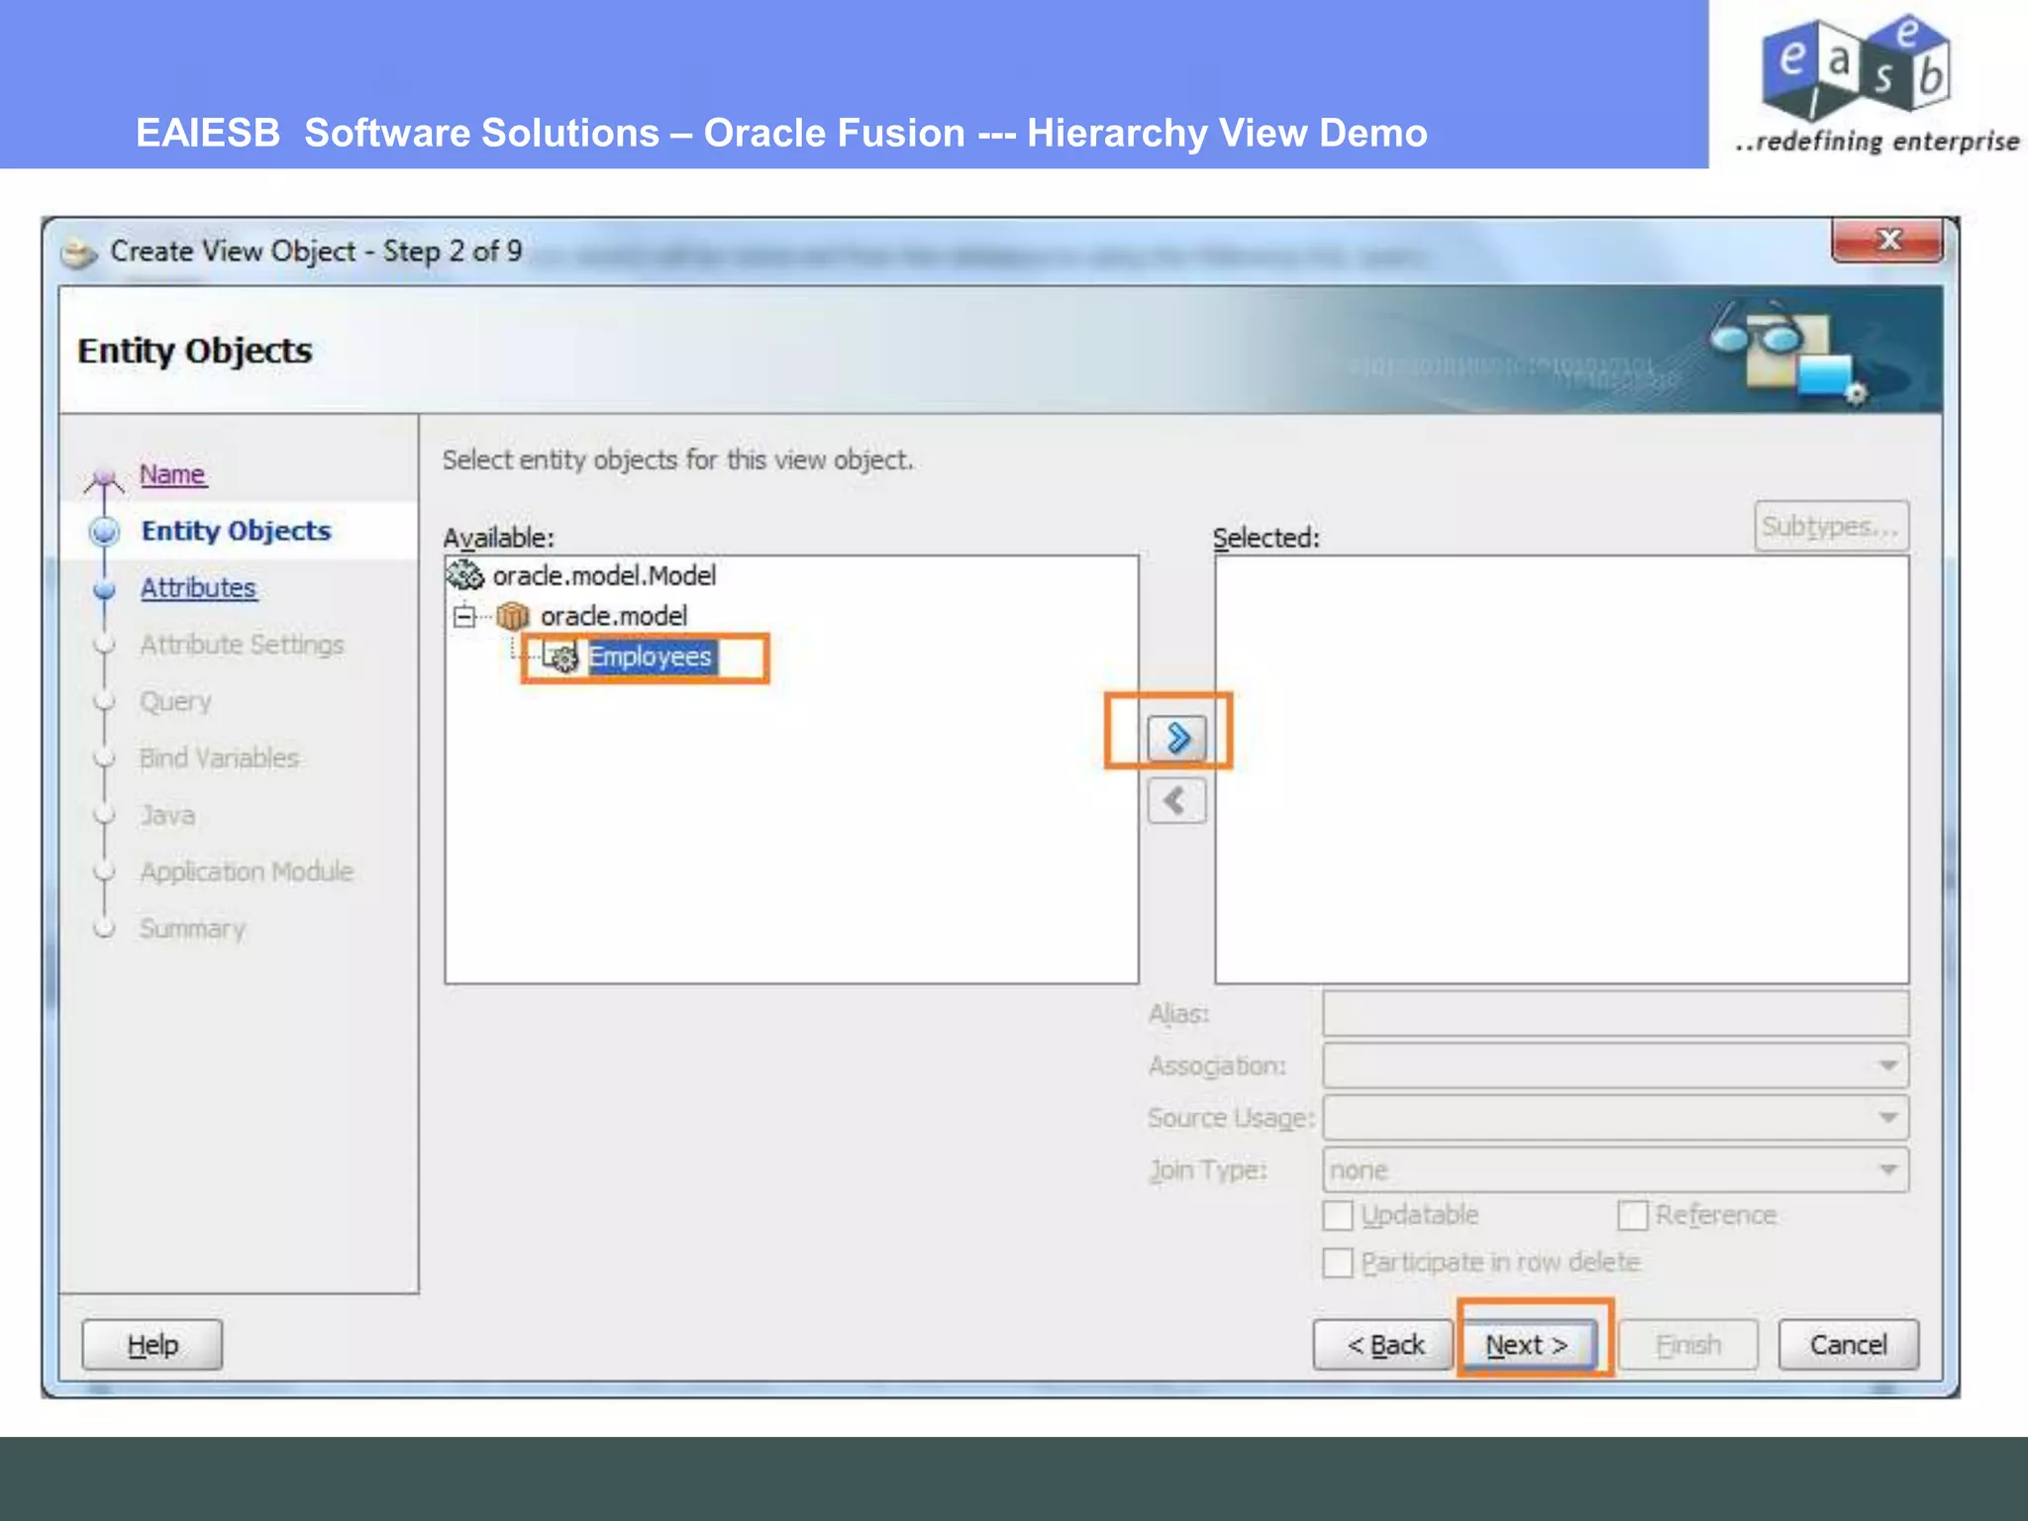Viewport: 2028px width, 1521px height.
Task: Click the Employees entity object icon
Action: (561, 657)
